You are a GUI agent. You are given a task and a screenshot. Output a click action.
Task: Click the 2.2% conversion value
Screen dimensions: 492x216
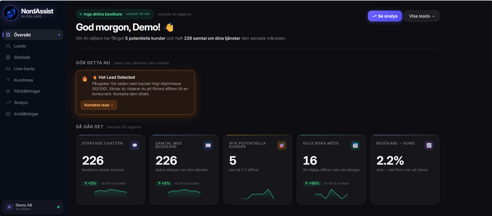point(390,161)
